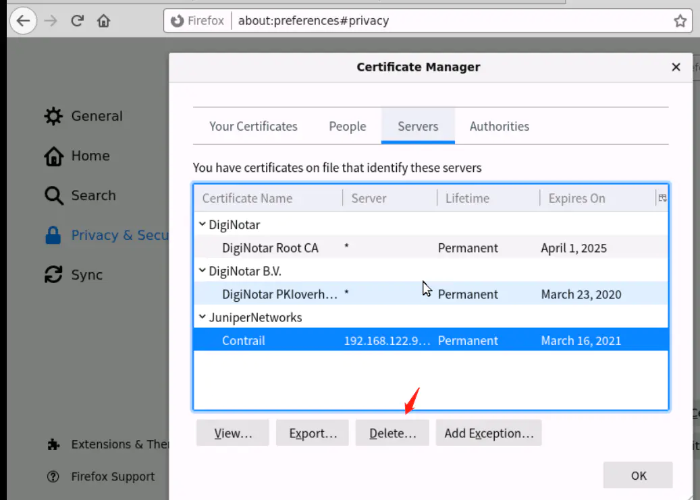This screenshot has height=500, width=700.
Task: Sort by the Certificate Name column header
Action: [x=268, y=198]
